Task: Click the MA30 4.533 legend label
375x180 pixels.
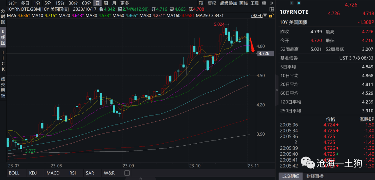Action: pyautogui.click(x=98, y=16)
